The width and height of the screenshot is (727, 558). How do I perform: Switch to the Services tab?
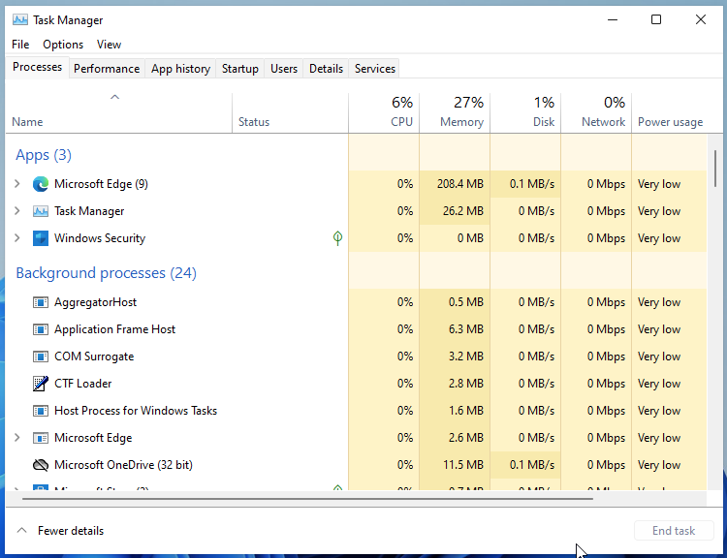point(375,69)
